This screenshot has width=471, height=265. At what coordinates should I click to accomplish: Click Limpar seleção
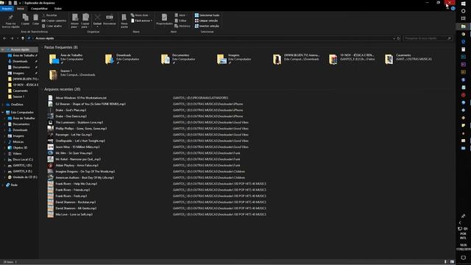coord(206,21)
